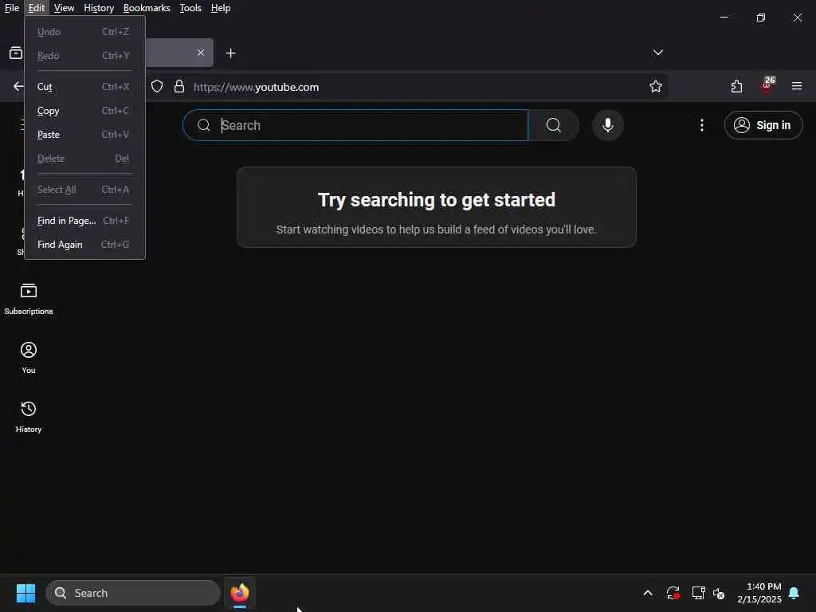Click the sync status tray icon
Screen dimensions: 816x612
tap(673, 593)
